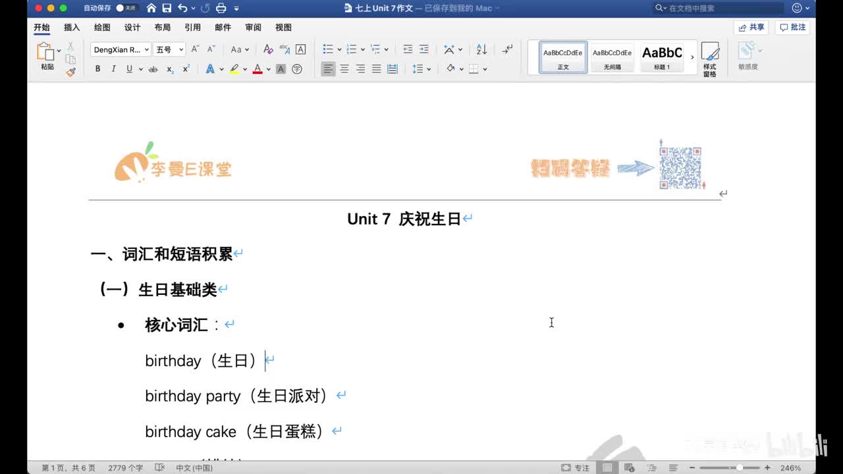The image size is (843, 474).
Task: Toggle the AutoSave switch
Action: pyautogui.click(x=126, y=8)
